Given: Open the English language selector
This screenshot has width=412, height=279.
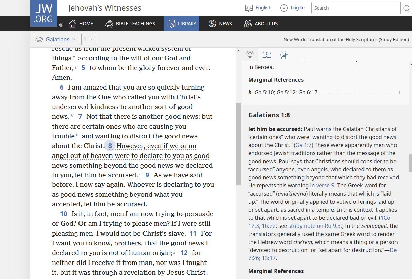Looking at the screenshot, I should (x=258, y=8).
